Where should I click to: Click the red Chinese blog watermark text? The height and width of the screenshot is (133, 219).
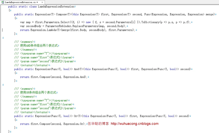click(98, 124)
